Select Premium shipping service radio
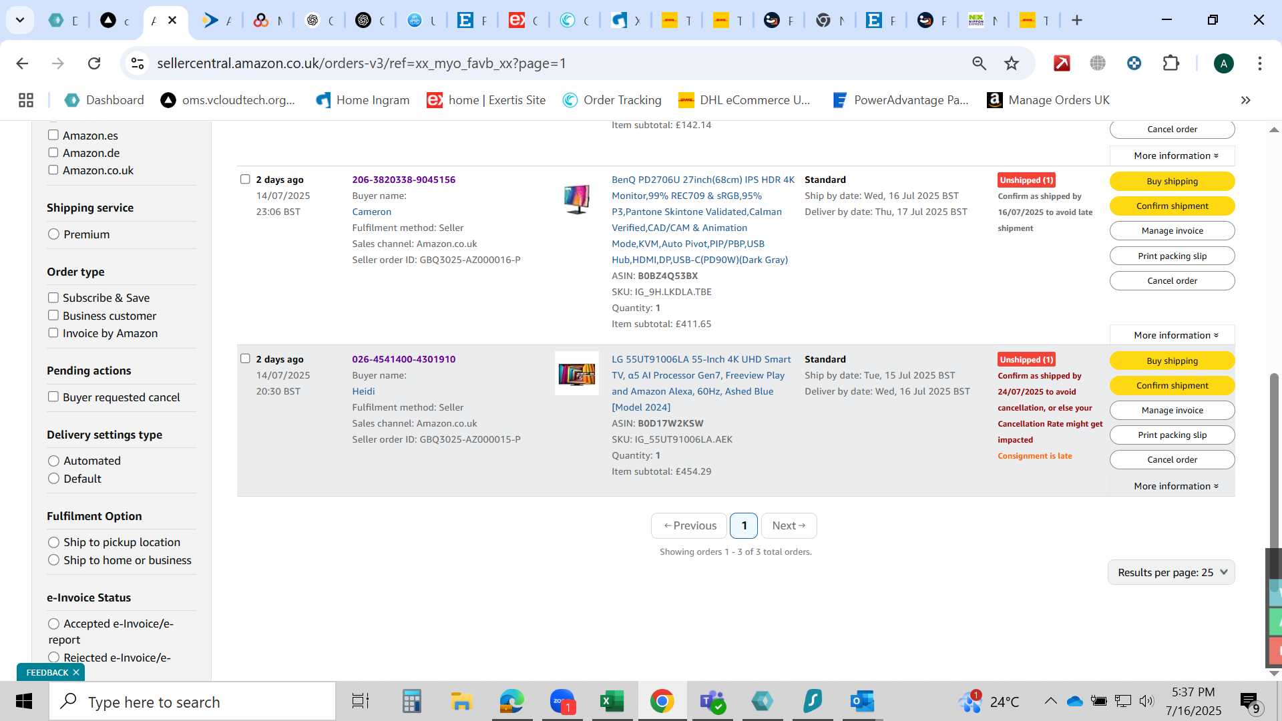The height and width of the screenshot is (721, 1282). point(53,234)
